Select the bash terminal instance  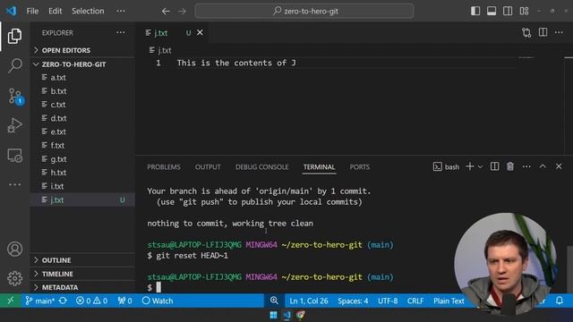tap(446, 167)
